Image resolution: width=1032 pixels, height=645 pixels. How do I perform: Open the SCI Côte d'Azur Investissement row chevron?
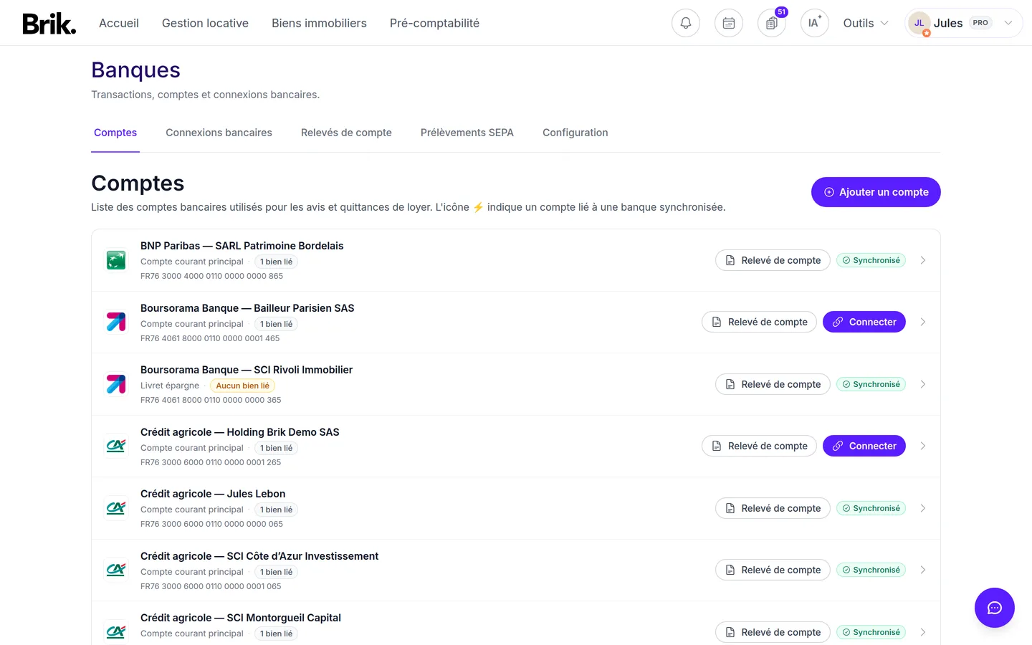(x=923, y=570)
